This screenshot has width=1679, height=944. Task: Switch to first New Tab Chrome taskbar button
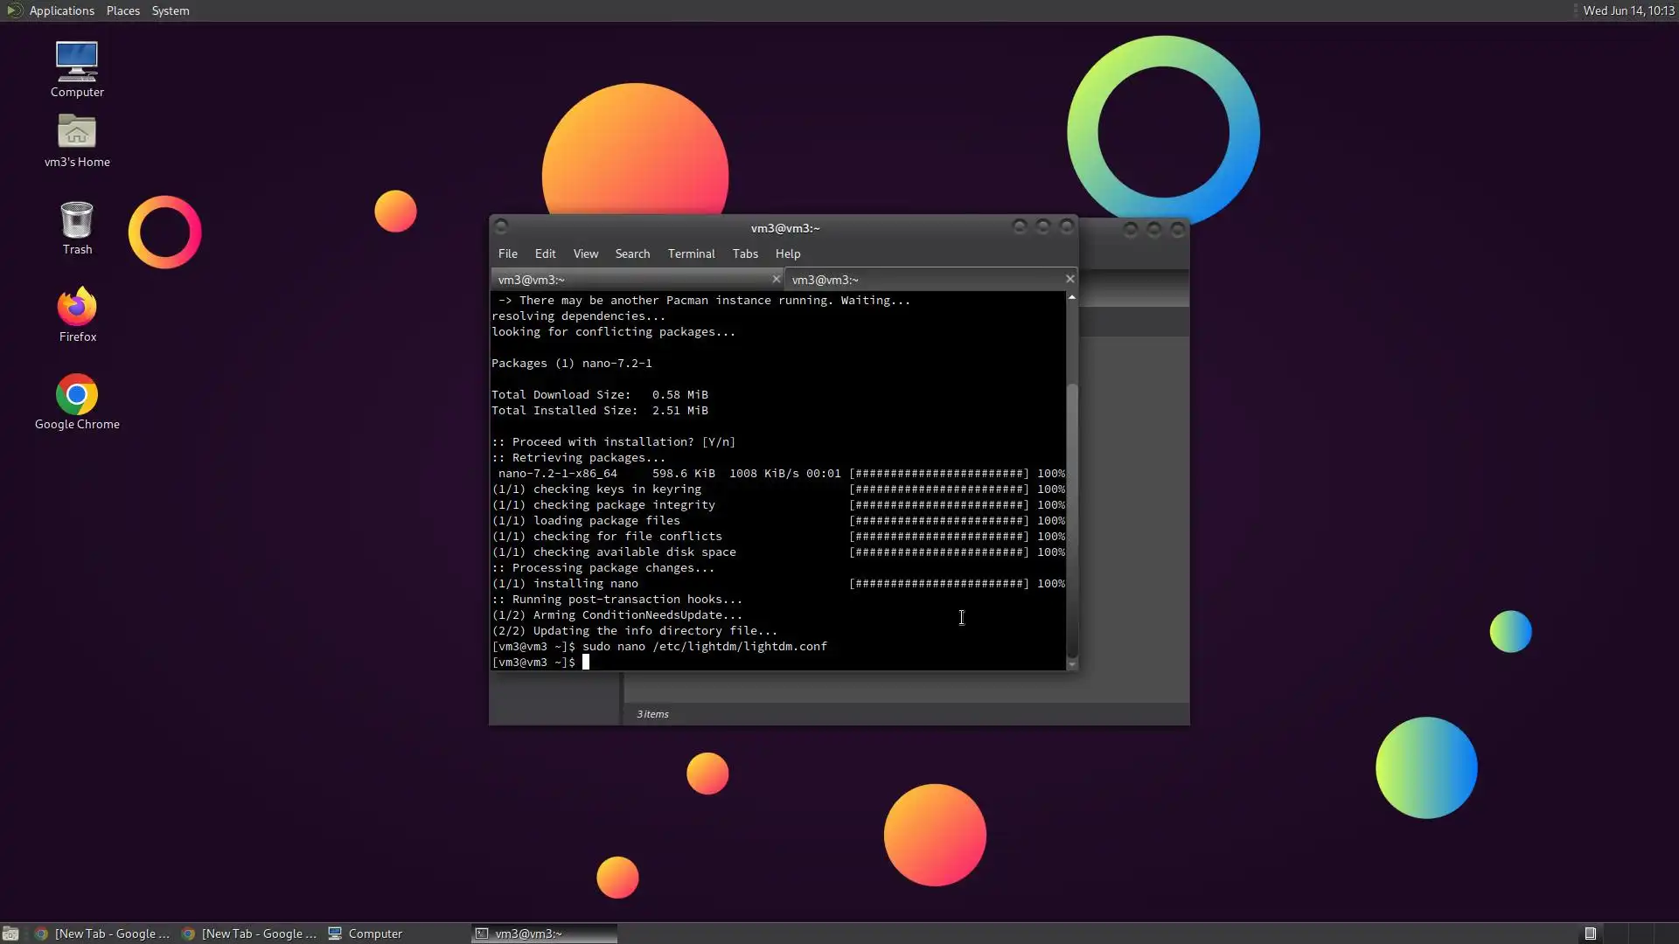click(x=103, y=934)
